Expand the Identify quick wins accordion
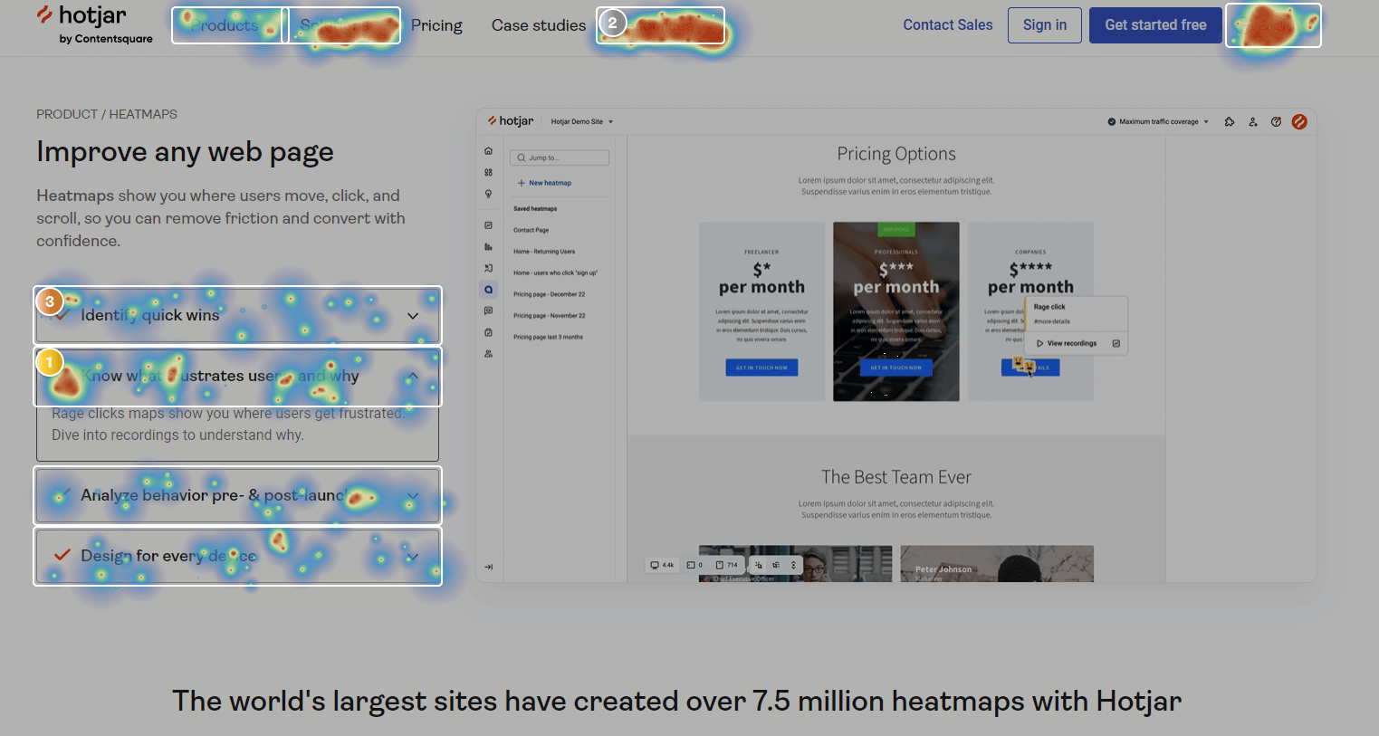1379x736 pixels. (238, 315)
